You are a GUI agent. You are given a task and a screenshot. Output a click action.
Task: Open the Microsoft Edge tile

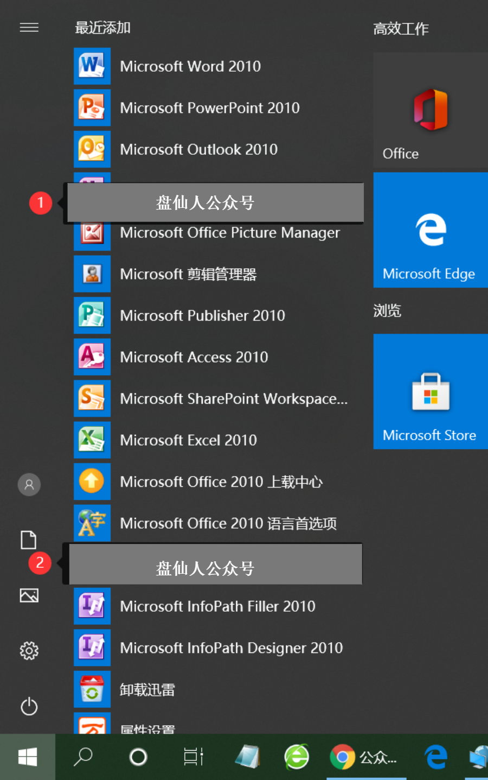(x=431, y=230)
